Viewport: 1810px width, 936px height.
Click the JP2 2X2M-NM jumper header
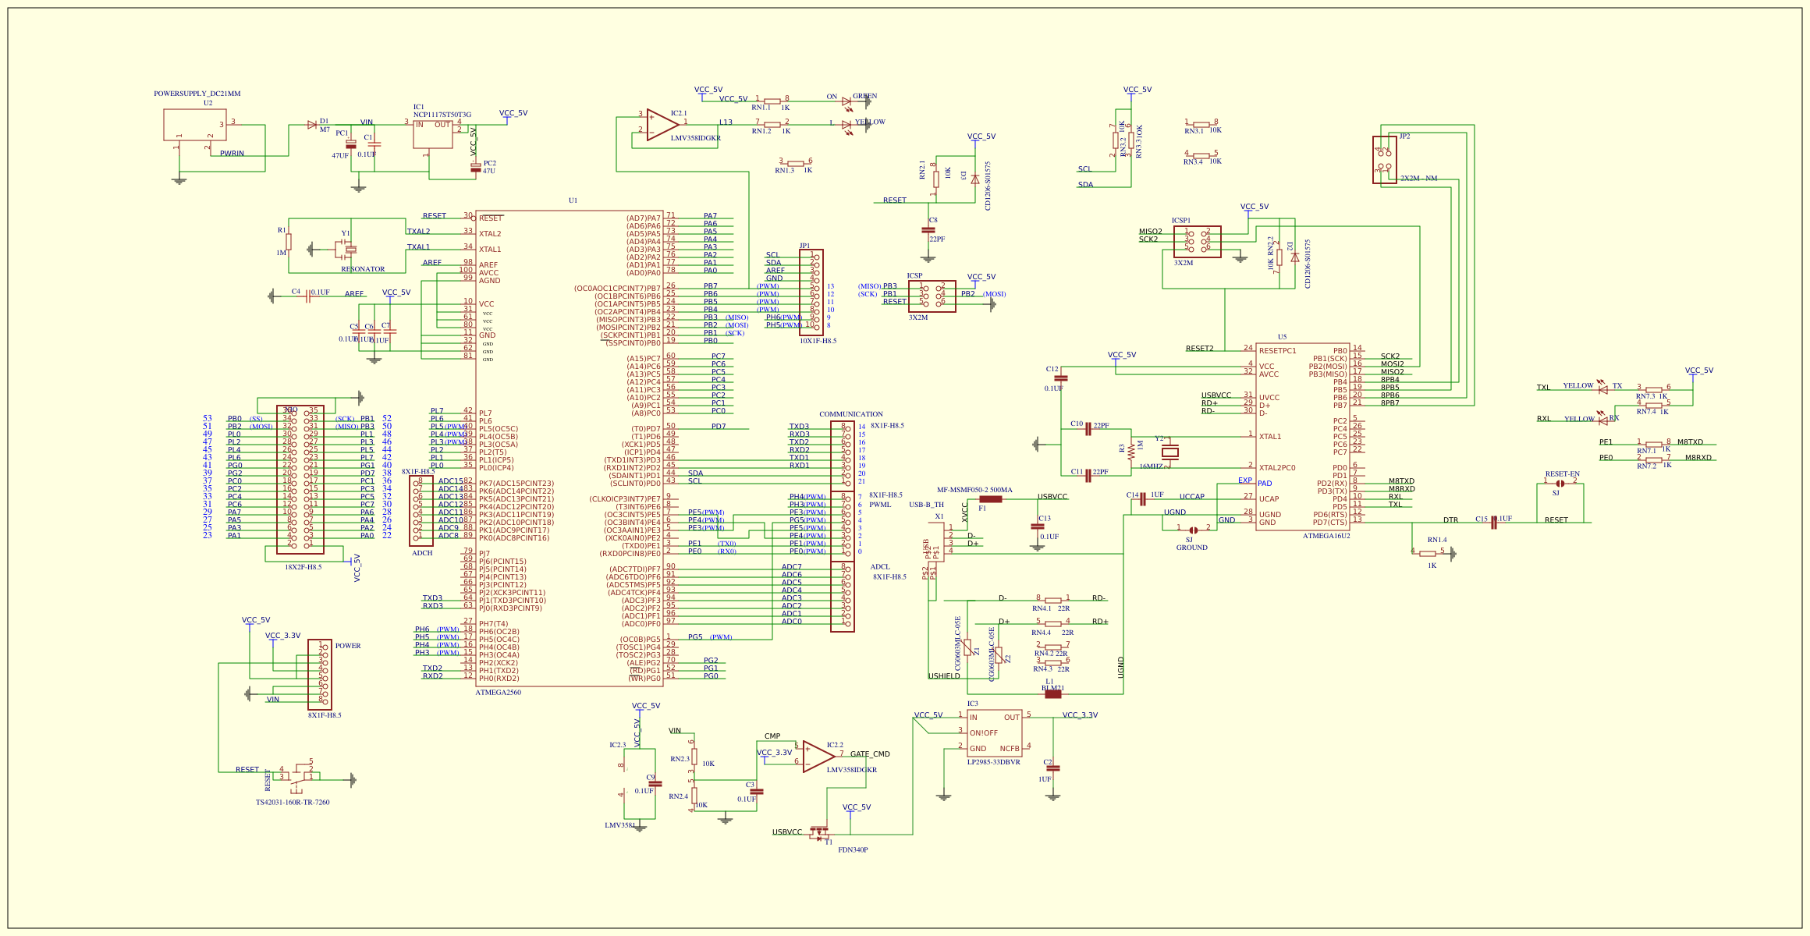click(1384, 160)
